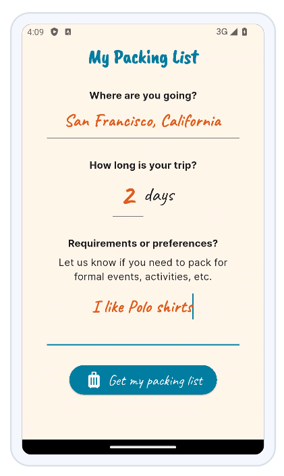This screenshot has height=476, width=284.
Task: Tap the My Packing List title
Action: click(144, 57)
